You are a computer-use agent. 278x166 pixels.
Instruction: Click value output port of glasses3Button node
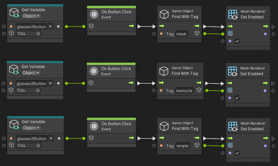coord(59,138)
